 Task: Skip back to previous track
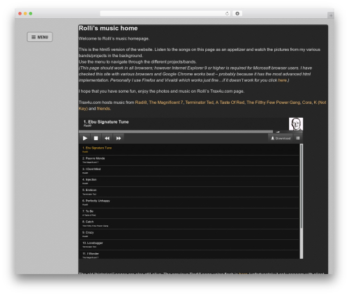pos(107,138)
